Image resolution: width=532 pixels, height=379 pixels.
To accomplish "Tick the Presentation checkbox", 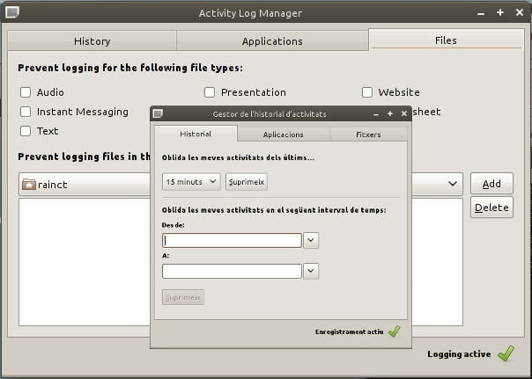I will 210,92.
